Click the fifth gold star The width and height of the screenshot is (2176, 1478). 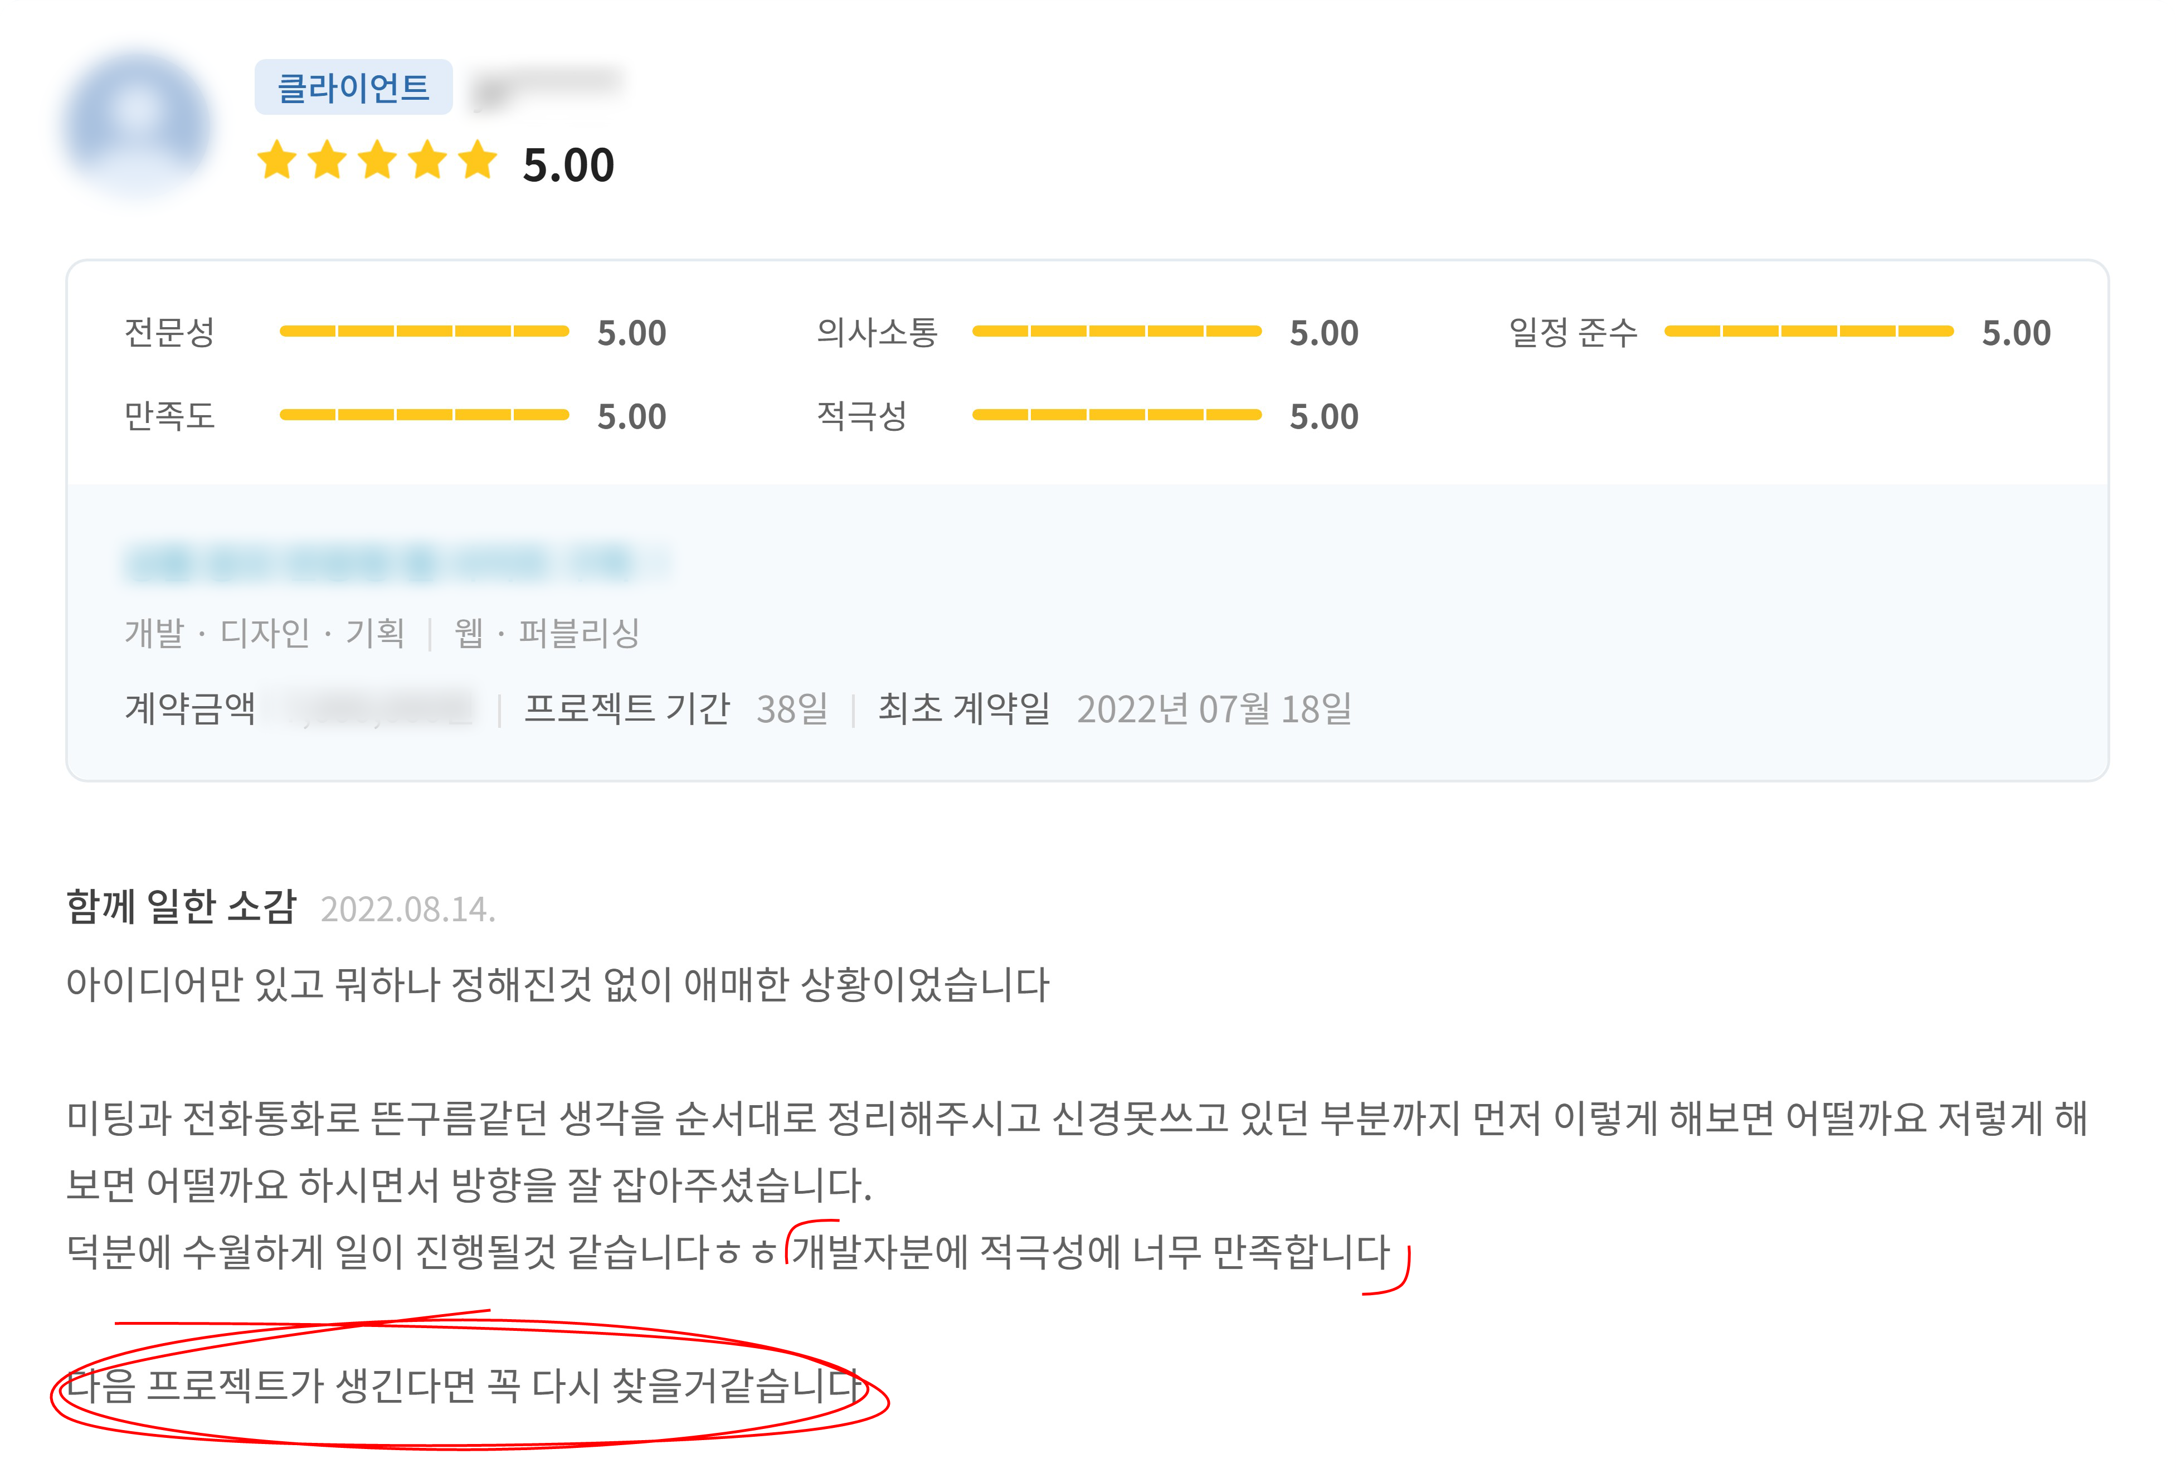tap(479, 160)
